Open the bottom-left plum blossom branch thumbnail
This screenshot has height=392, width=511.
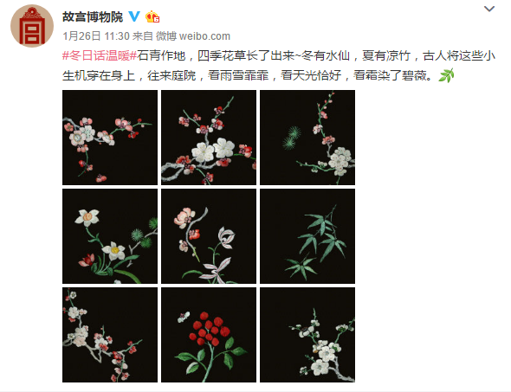110,335
